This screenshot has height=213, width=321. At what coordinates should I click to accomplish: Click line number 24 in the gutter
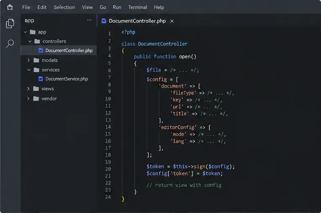click(x=108, y=197)
